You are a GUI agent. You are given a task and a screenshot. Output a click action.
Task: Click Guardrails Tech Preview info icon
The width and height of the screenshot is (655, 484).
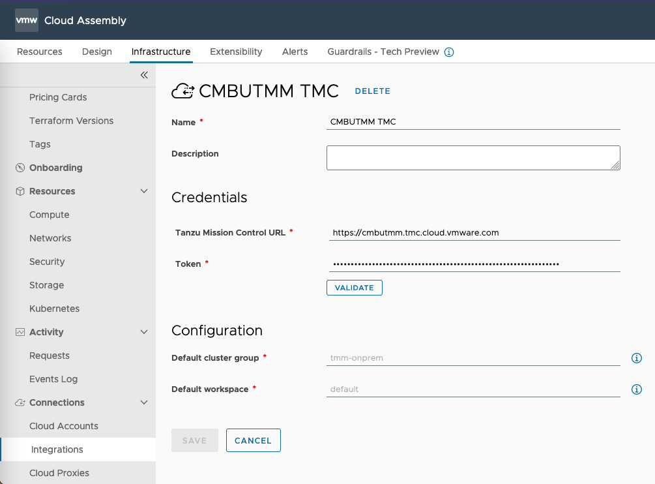pyautogui.click(x=449, y=52)
